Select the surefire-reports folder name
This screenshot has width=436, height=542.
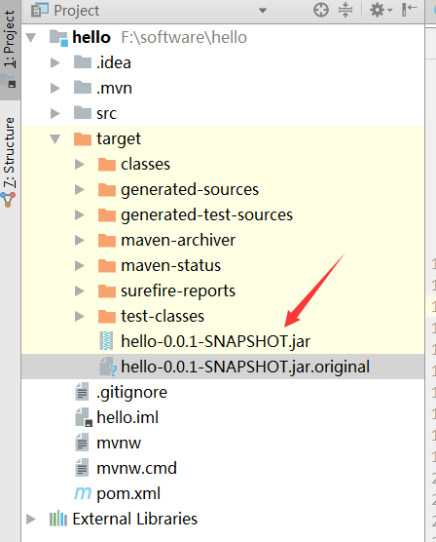tap(178, 291)
